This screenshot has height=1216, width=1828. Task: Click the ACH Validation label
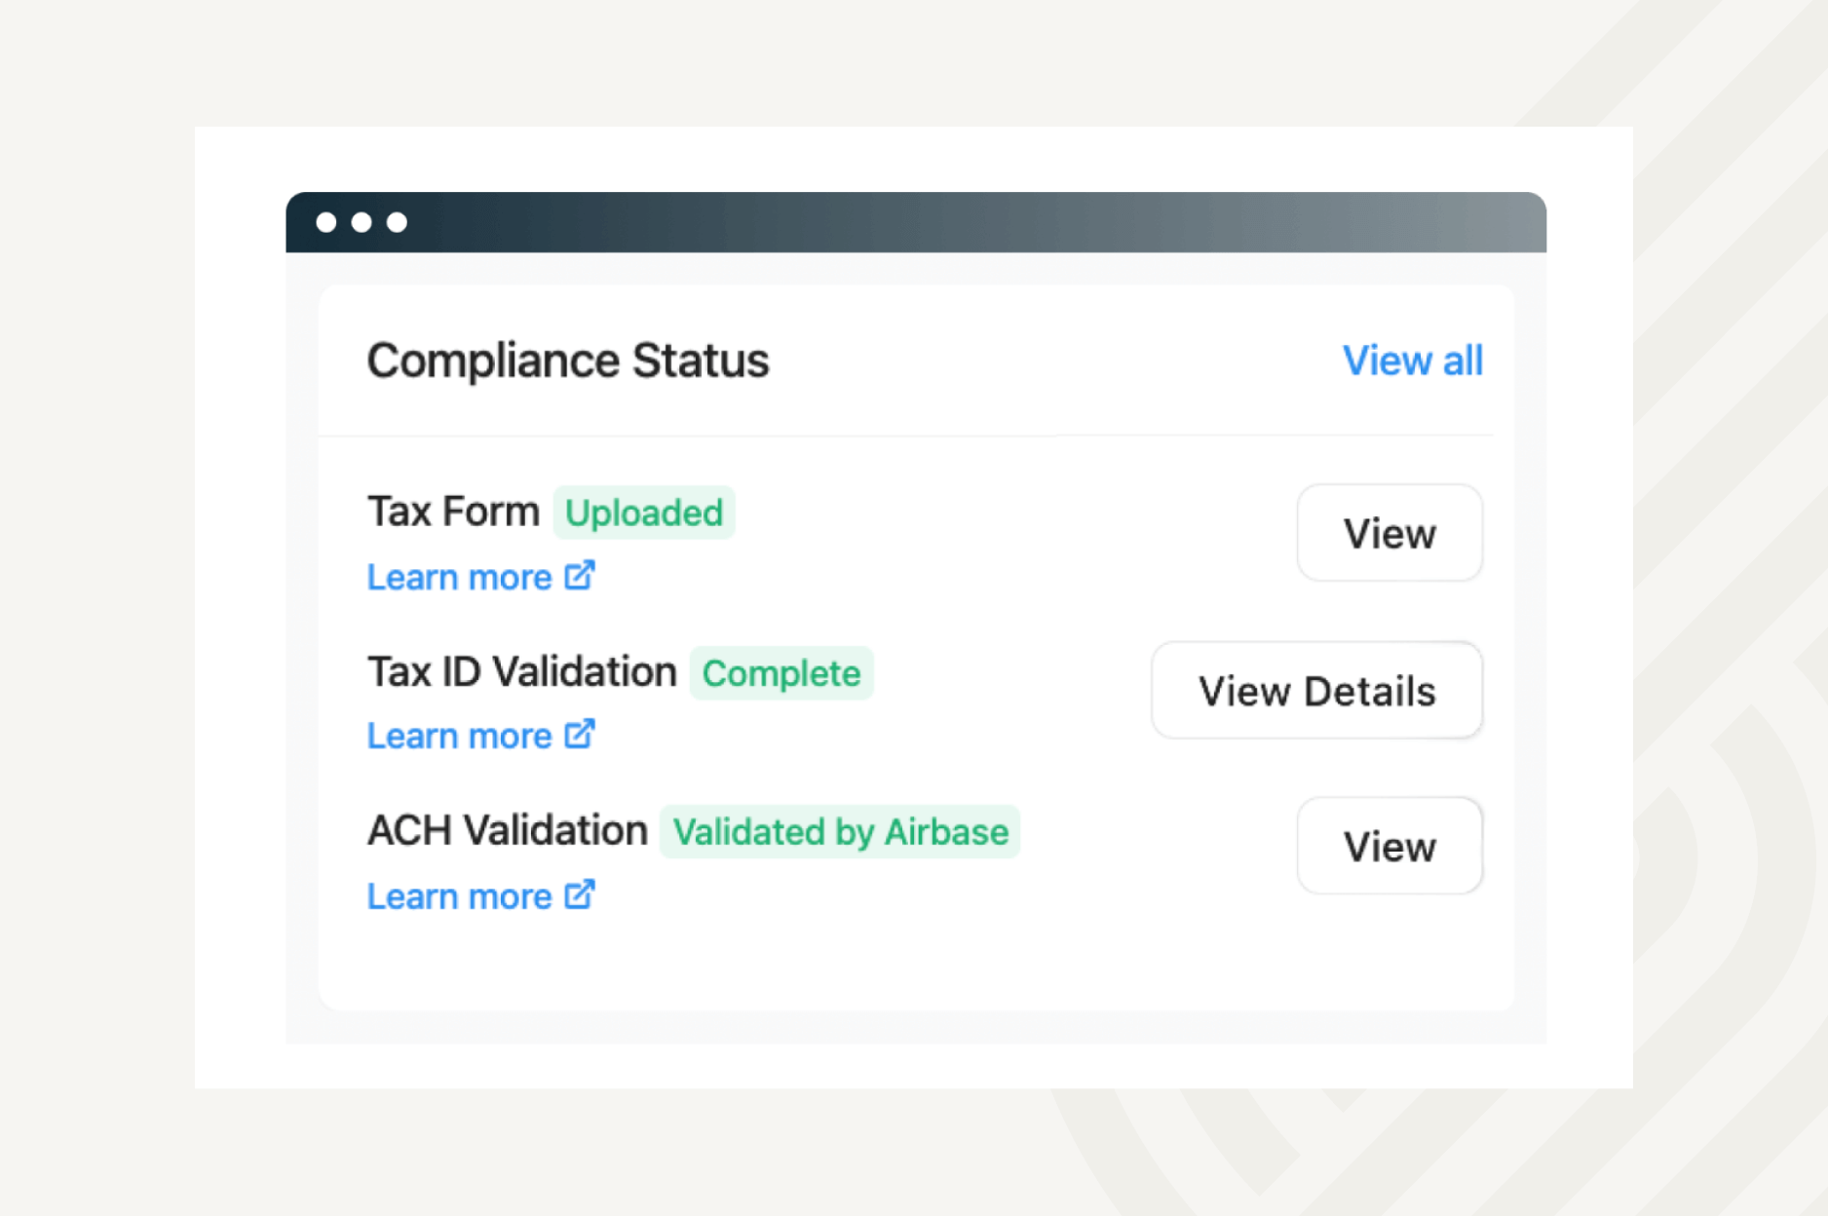[x=507, y=831]
